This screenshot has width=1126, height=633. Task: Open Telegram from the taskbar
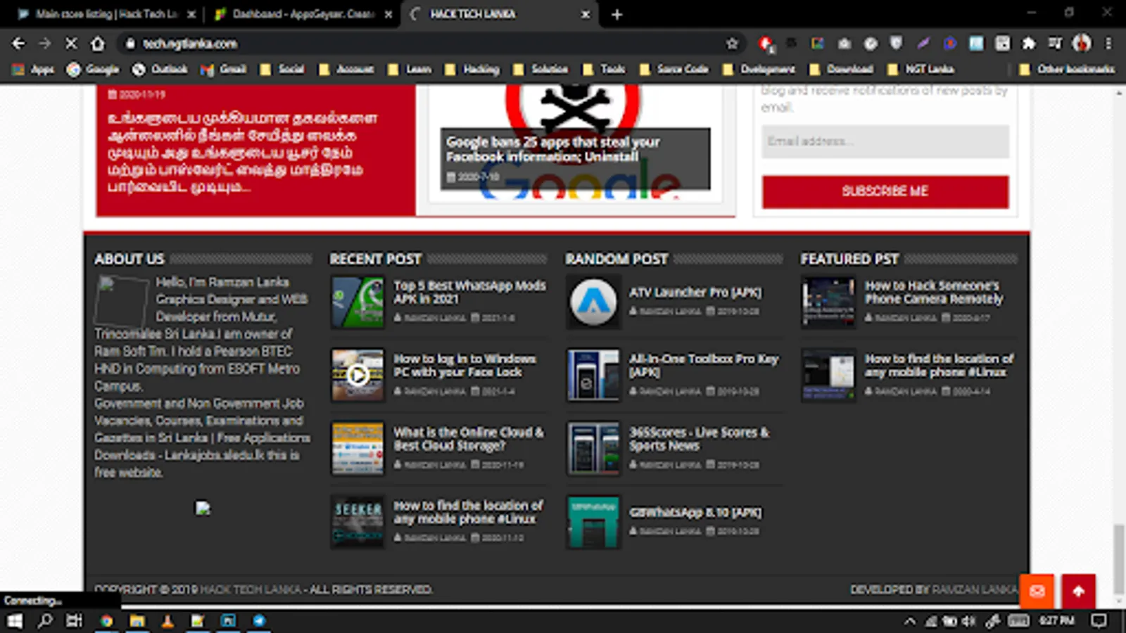coord(259,620)
